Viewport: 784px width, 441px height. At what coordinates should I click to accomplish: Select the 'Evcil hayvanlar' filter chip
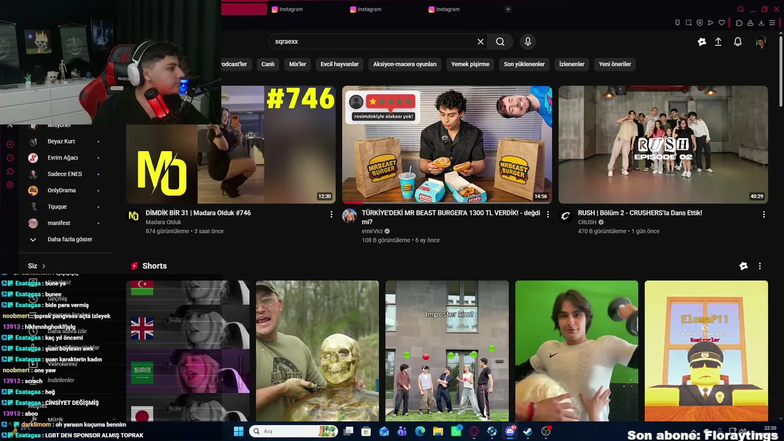click(340, 64)
